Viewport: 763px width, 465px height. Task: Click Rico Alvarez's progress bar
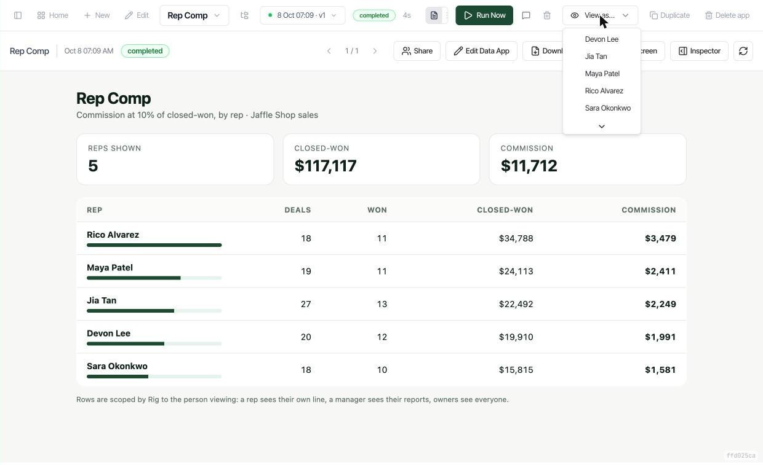point(154,245)
